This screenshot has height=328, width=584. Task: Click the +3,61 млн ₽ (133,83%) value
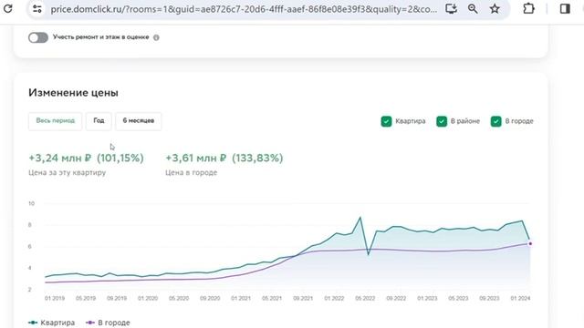point(224,158)
